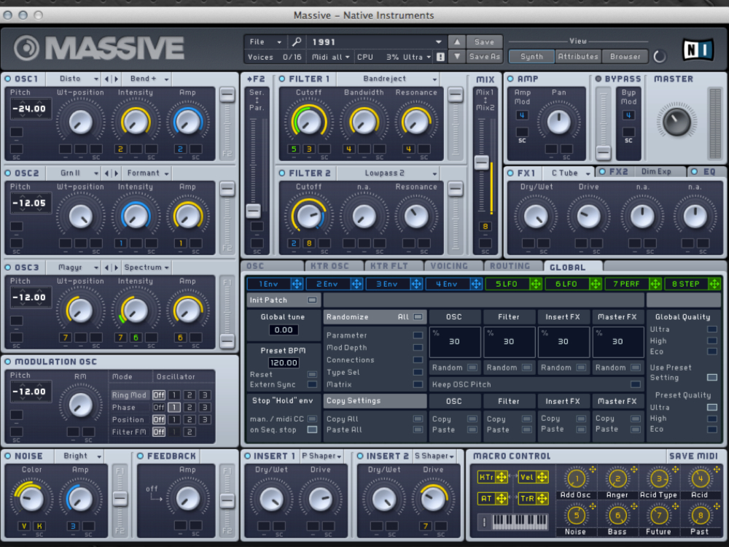This screenshot has width=729, height=547.
Task: Toggle the Noise section power button
Action: 8,457
